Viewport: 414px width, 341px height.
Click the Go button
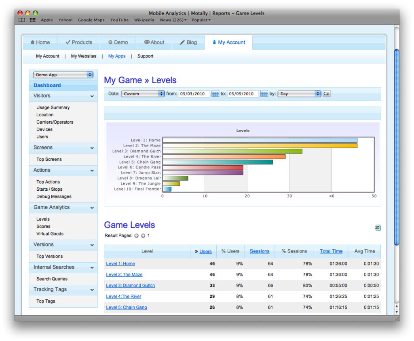click(326, 94)
